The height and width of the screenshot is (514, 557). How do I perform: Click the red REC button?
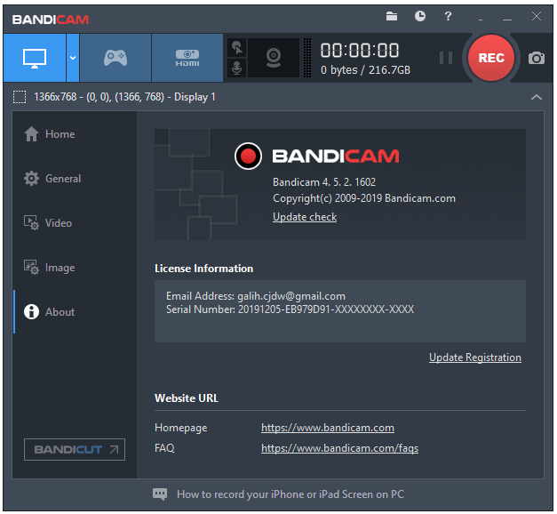(x=491, y=58)
